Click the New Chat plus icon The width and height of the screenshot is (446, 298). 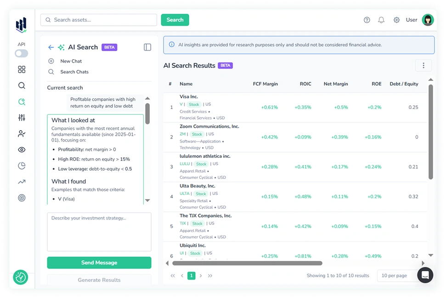click(x=51, y=61)
